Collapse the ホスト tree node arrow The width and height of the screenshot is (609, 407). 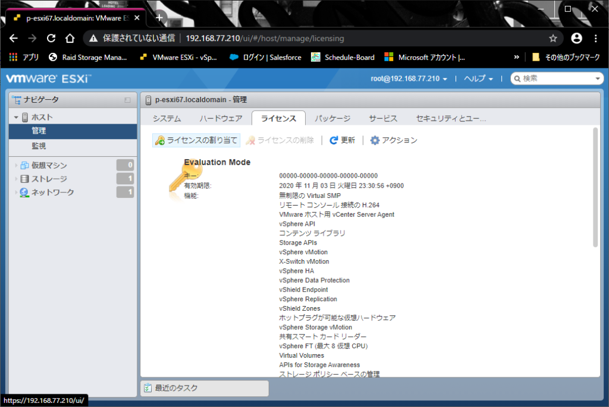(16, 117)
